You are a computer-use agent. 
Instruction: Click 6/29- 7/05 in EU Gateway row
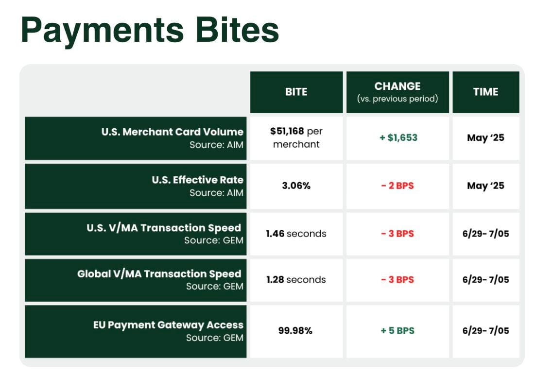[485, 331]
